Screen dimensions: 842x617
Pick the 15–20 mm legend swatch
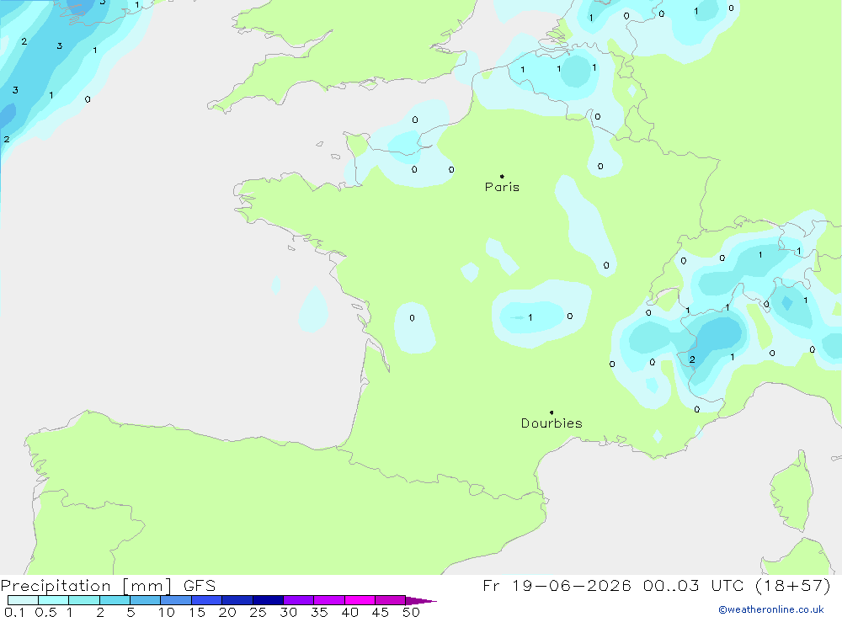point(207,600)
